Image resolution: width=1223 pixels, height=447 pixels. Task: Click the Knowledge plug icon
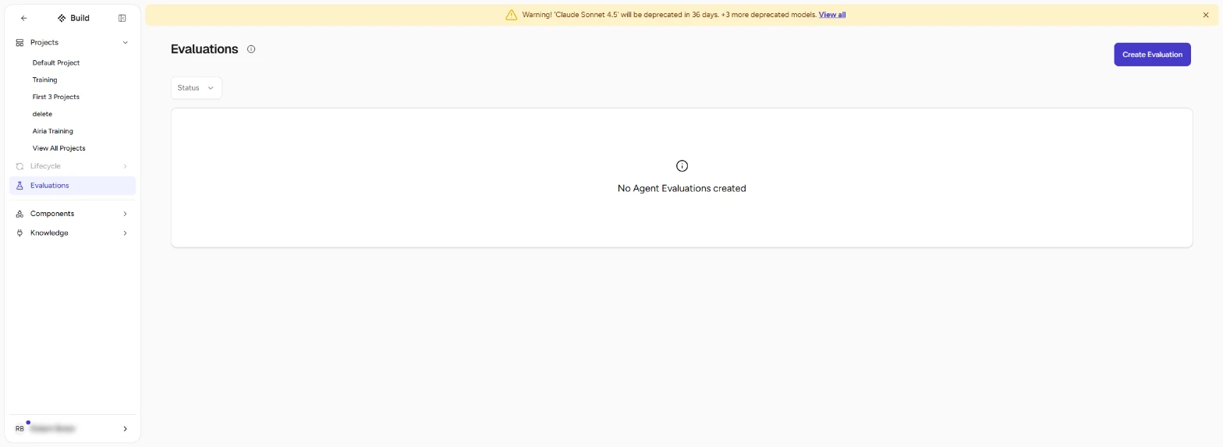pyautogui.click(x=19, y=233)
